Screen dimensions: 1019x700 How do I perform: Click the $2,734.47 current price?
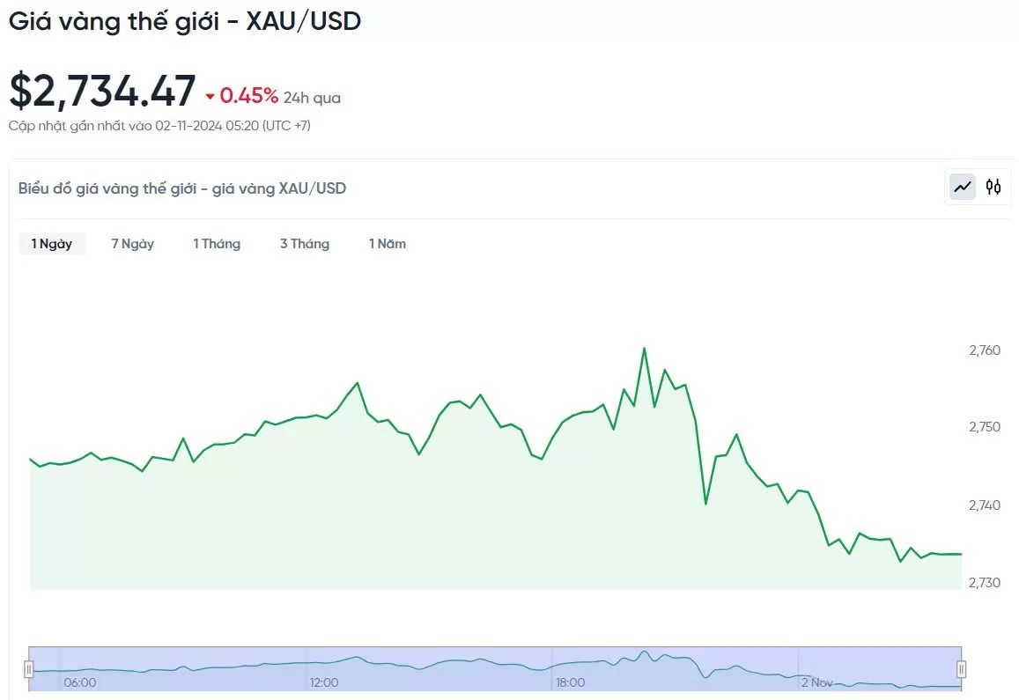[x=102, y=91]
